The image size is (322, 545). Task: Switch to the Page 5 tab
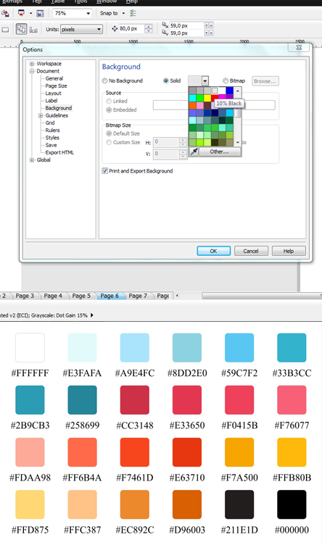[81, 296]
